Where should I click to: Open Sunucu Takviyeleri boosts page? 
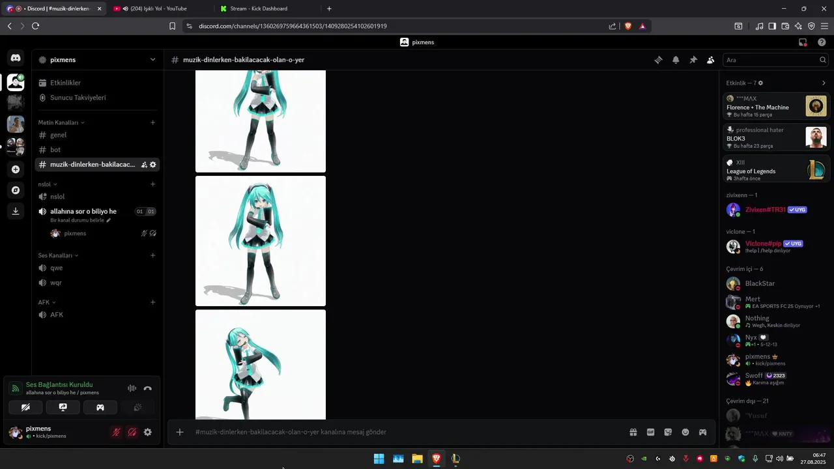[98, 98]
